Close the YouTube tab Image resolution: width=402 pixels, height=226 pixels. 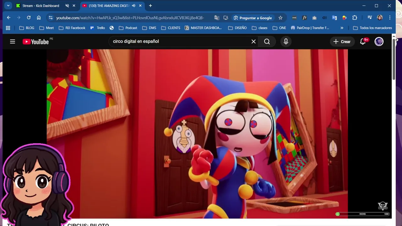tap(140, 6)
